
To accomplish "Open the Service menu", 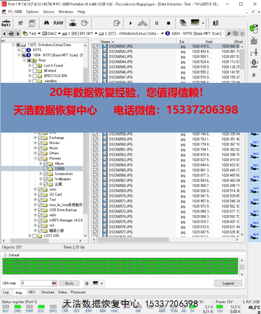I will (49, 12).
